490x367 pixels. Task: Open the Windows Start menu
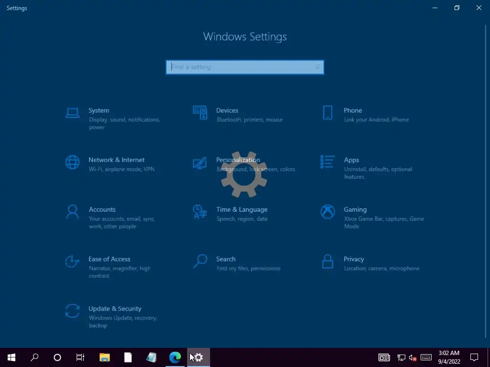[x=11, y=357]
